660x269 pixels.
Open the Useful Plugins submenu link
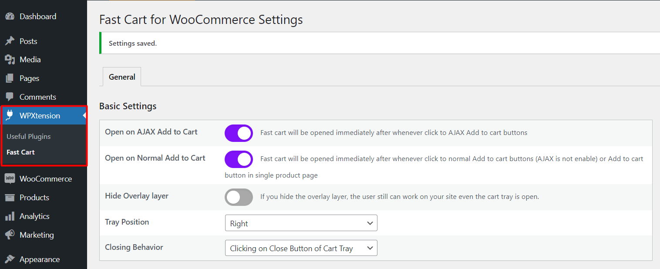[29, 136]
